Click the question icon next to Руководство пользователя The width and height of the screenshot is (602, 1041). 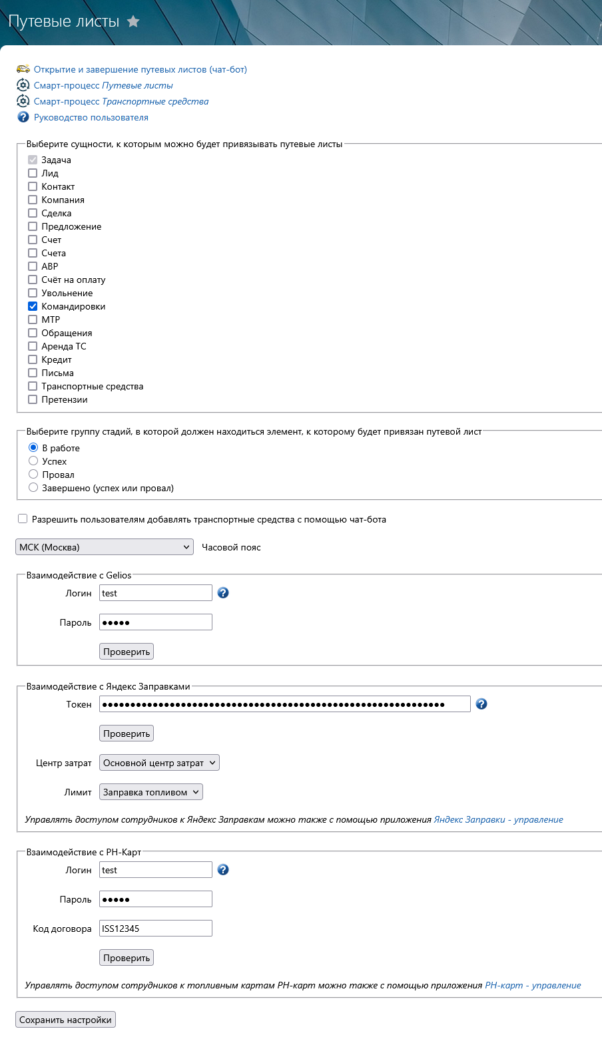pyautogui.click(x=23, y=117)
